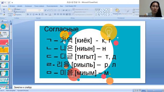Open the Макет layout dropdown
Viewport: 164px width, 92px height.
click(18, 9)
